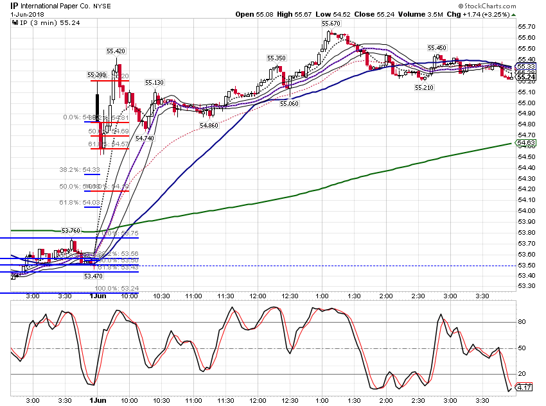Viewport: 546px width, 406px height.
Task: Click the NYSE exchange label
Action: pos(102,6)
